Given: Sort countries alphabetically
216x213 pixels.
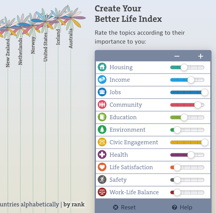Looking at the screenshot, I should coord(29,204).
